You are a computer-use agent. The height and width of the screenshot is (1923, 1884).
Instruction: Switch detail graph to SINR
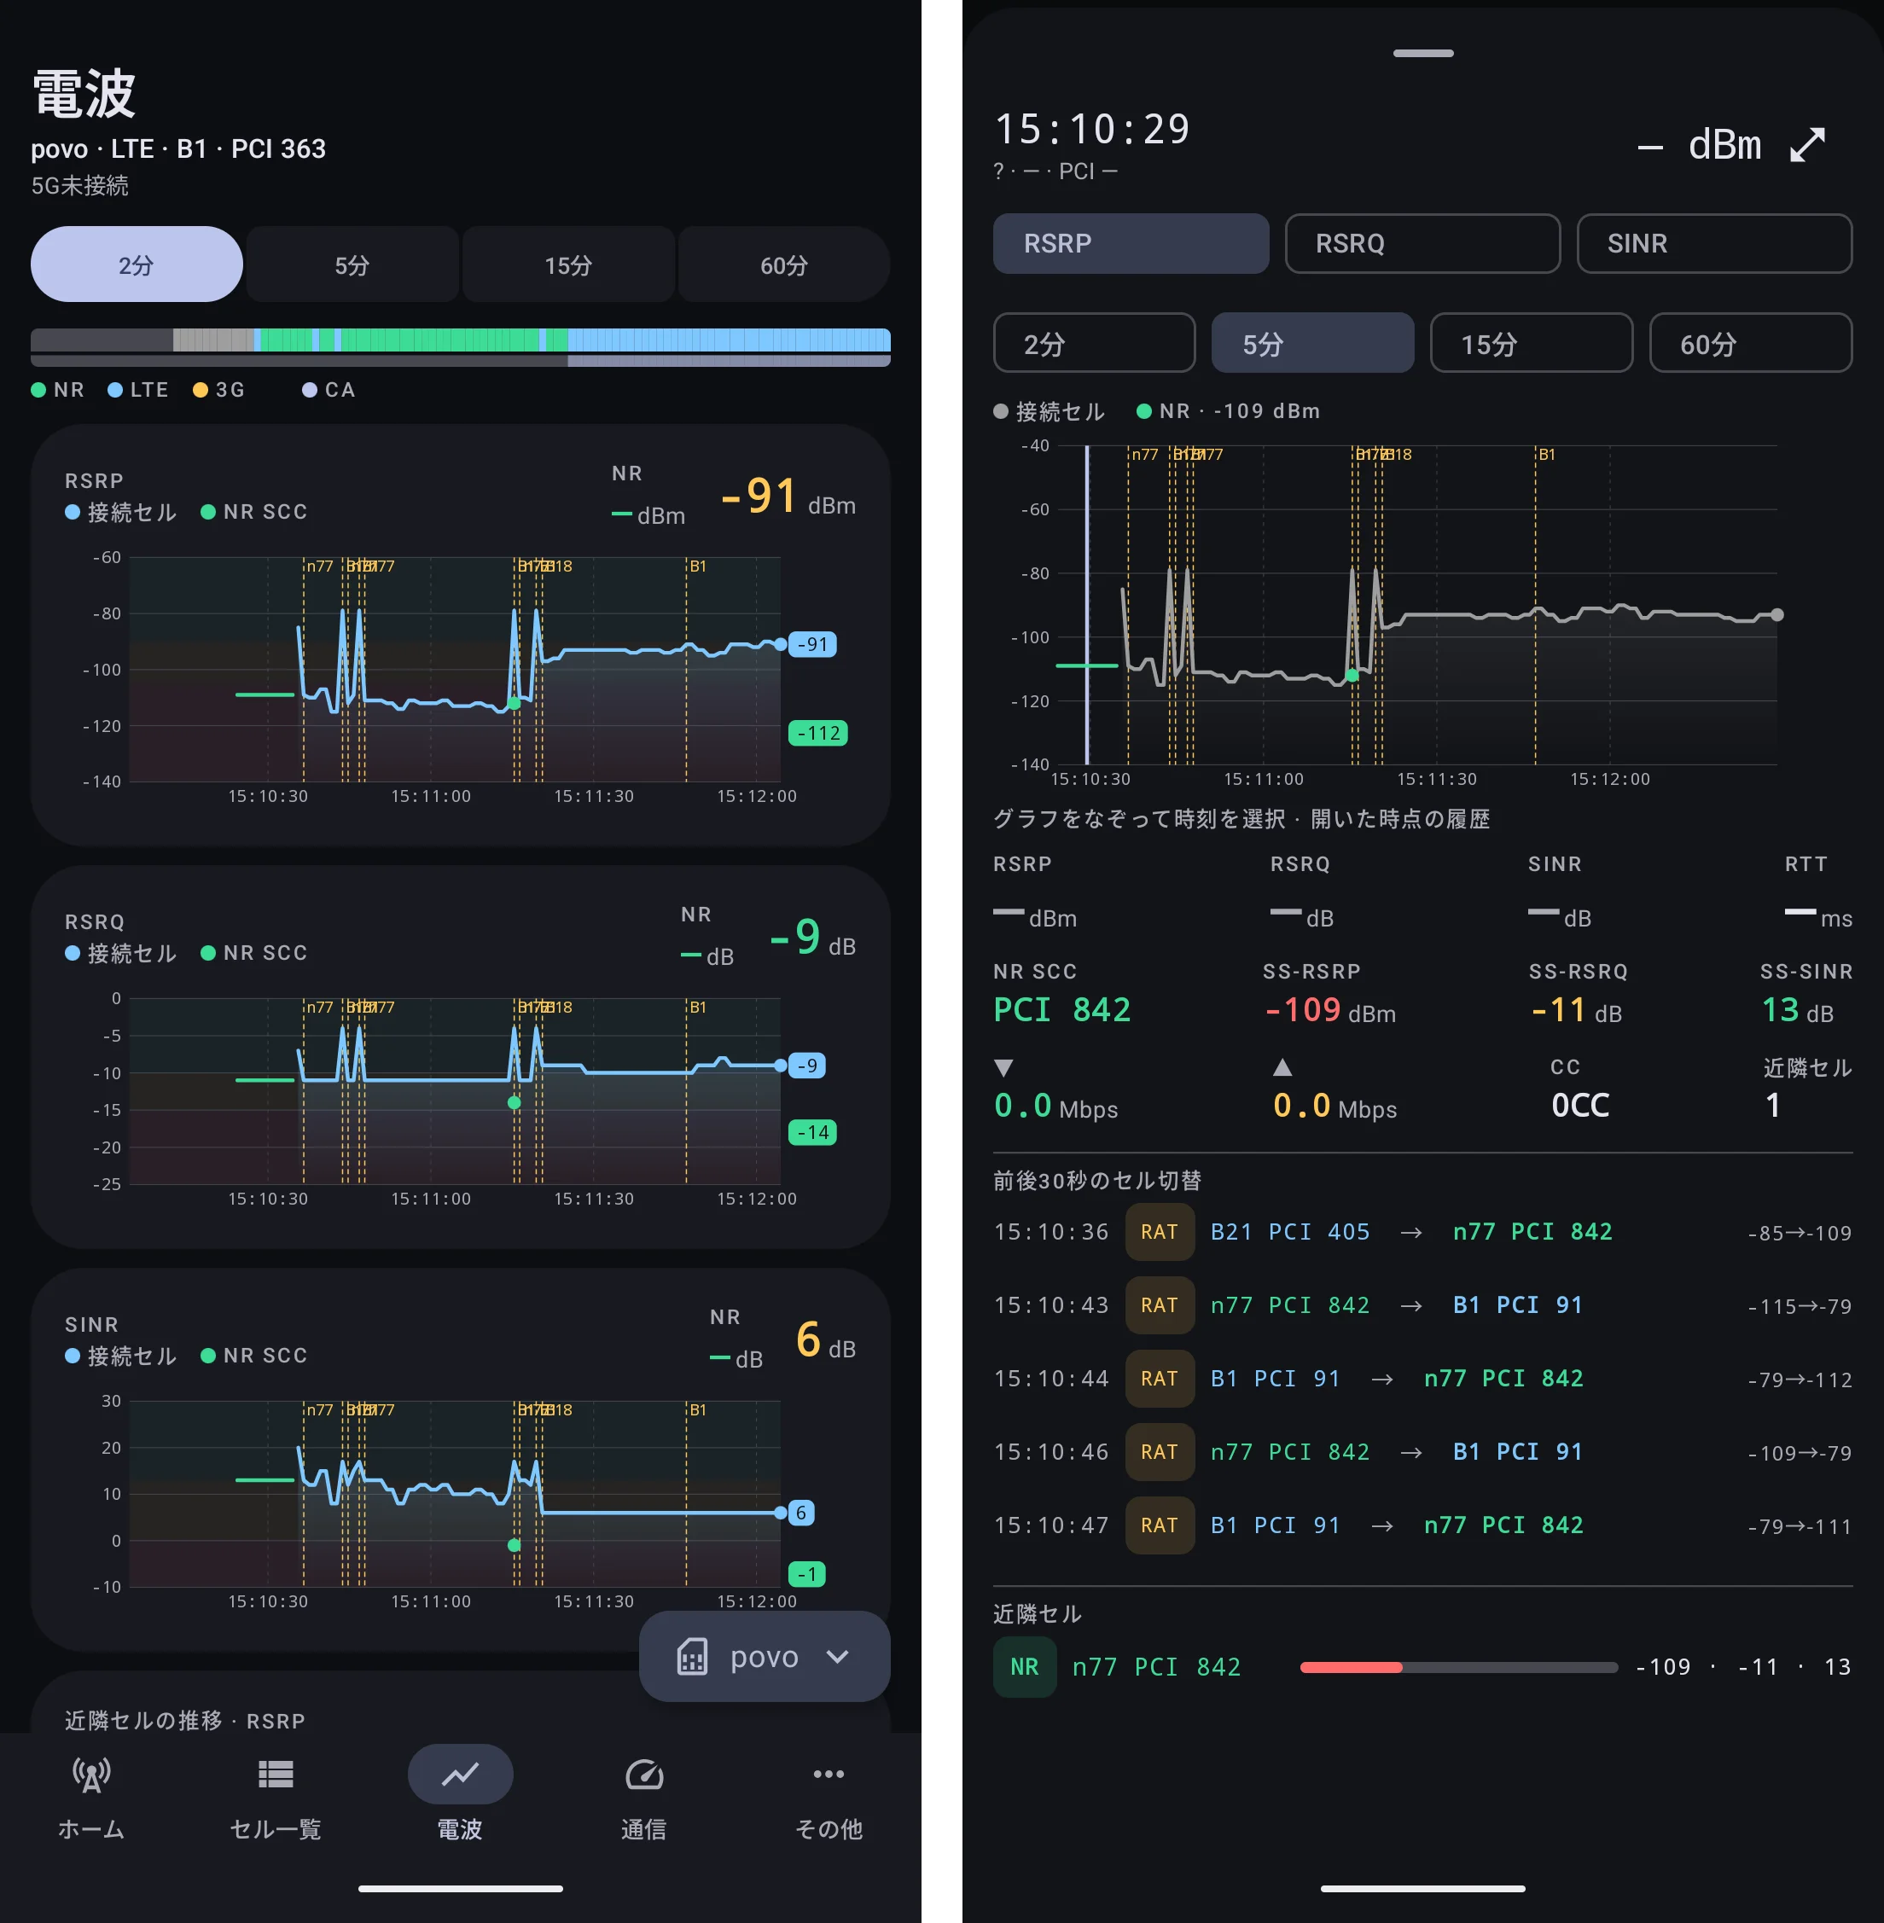[1714, 243]
